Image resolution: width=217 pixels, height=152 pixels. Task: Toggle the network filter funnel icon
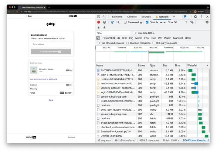112,22
